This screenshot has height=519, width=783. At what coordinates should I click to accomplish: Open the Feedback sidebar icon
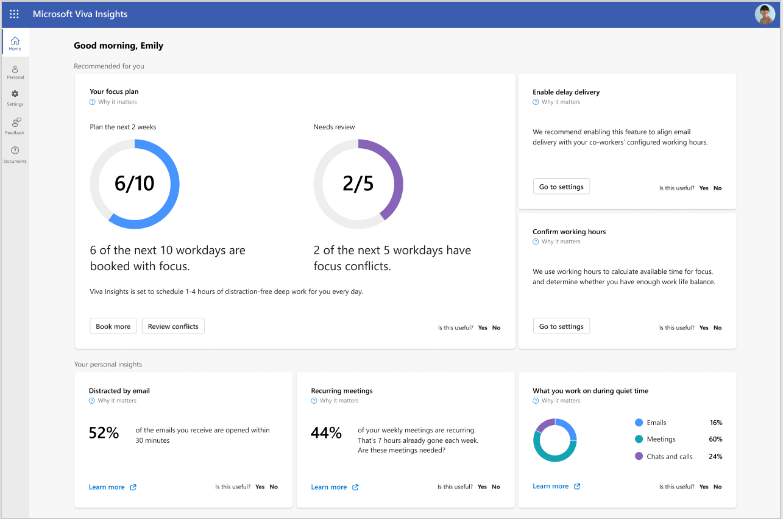click(16, 123)
